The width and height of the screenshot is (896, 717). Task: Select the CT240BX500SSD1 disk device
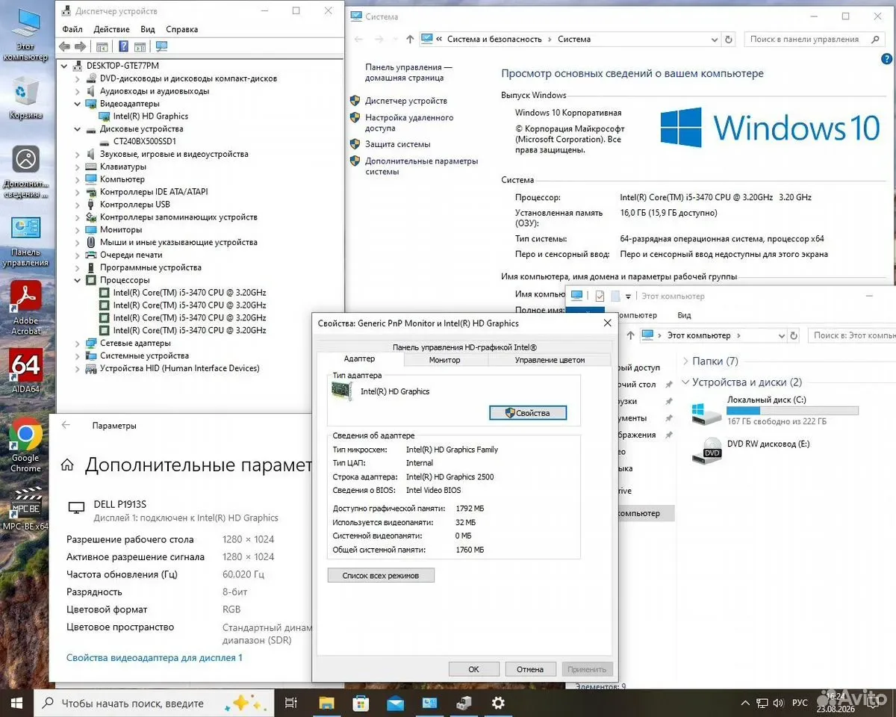(144, 142)
